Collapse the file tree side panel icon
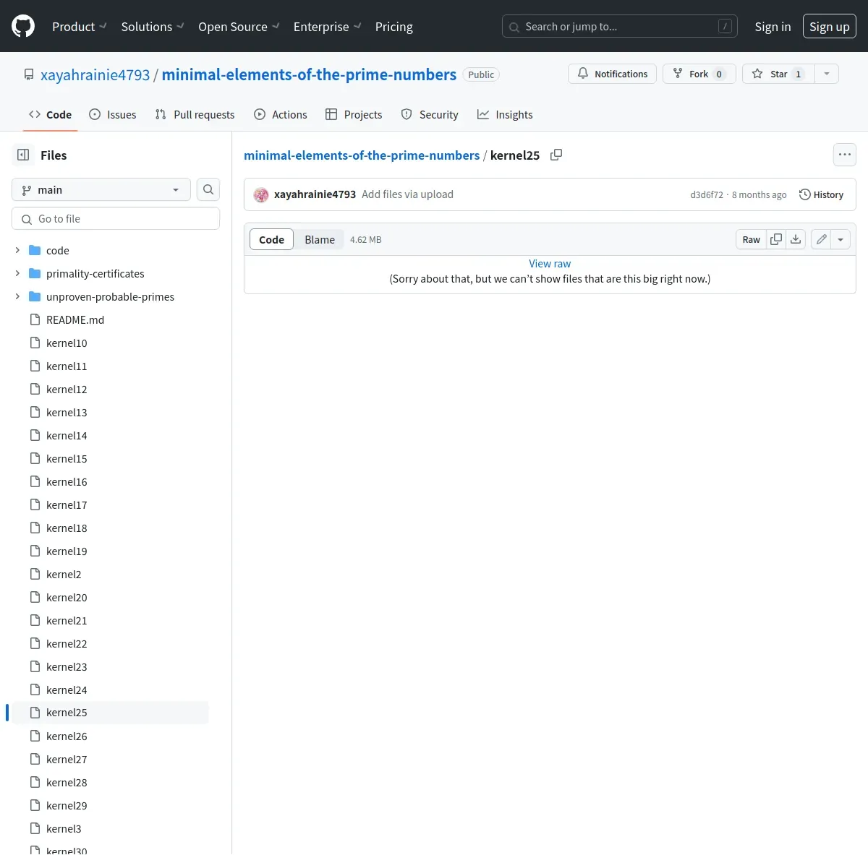Viewport: 868px width, 855px height. click(23, 155)
